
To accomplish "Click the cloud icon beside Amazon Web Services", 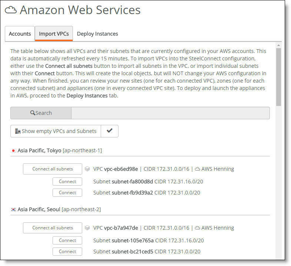I will pos(11,10).
